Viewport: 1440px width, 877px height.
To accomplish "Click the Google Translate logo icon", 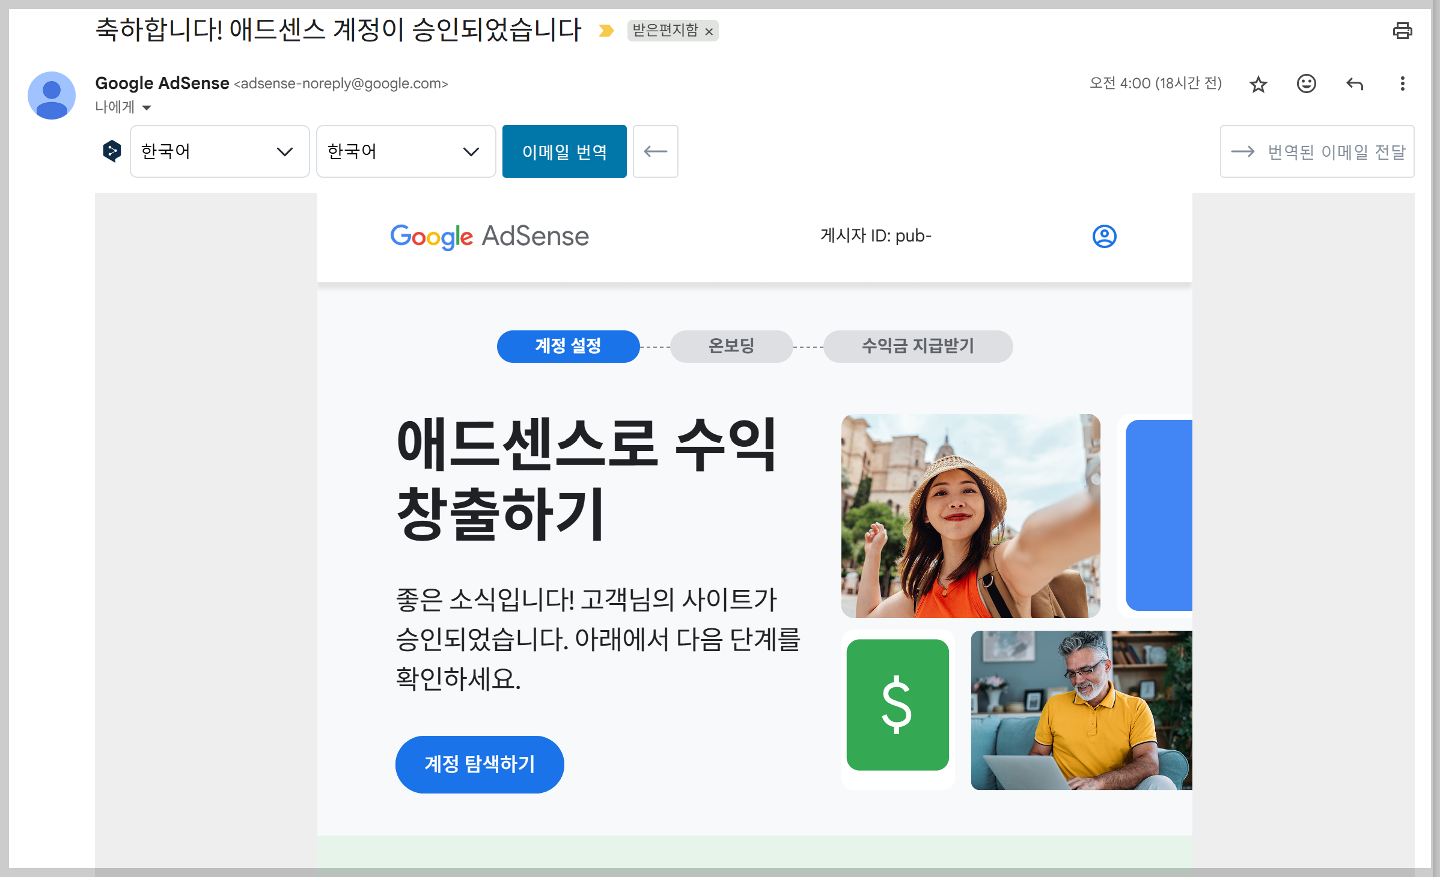I will tap(112, 151).
